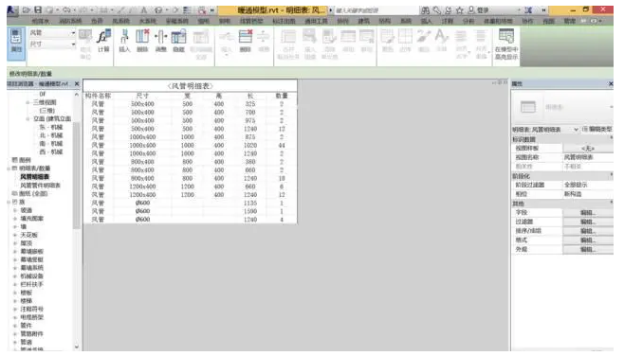Click the Open folder icon in quick access toolbar
Image resolution: width=624 pixels, height=356 pixels.
pyautogui.click(x=27, y=9)
